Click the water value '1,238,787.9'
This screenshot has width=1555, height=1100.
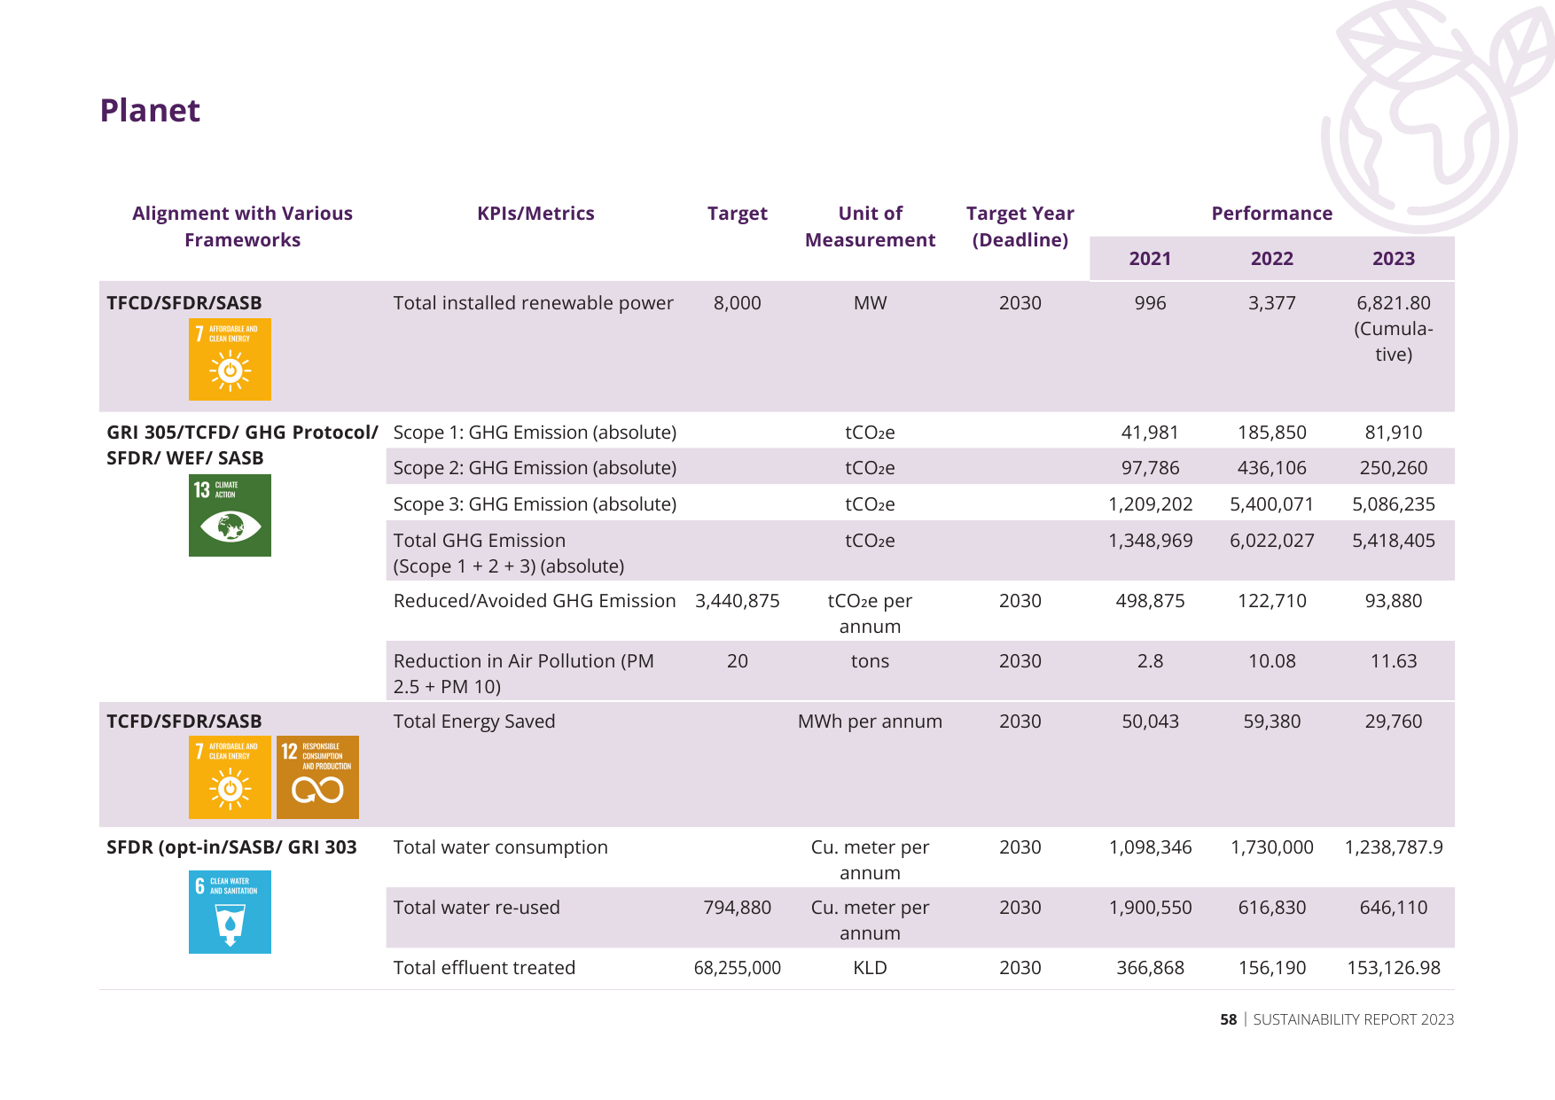point(1394,847)
